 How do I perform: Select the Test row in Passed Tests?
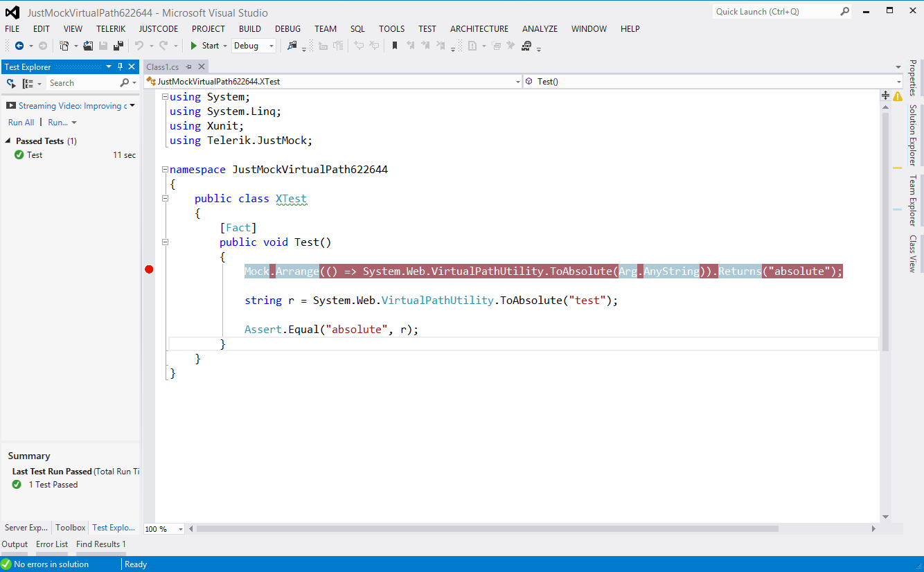pos(70,155)
